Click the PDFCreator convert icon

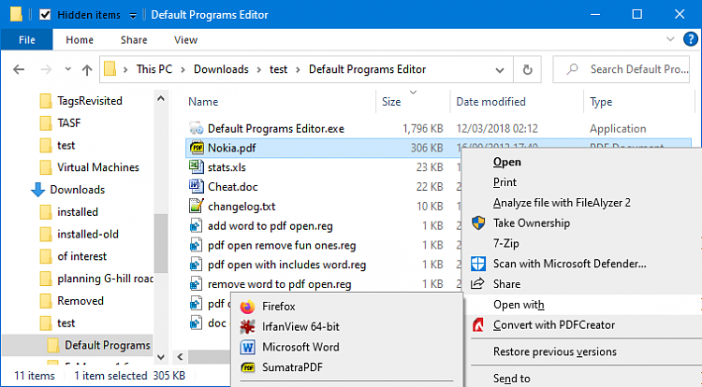pyautogui.click(x=478, y=325)
